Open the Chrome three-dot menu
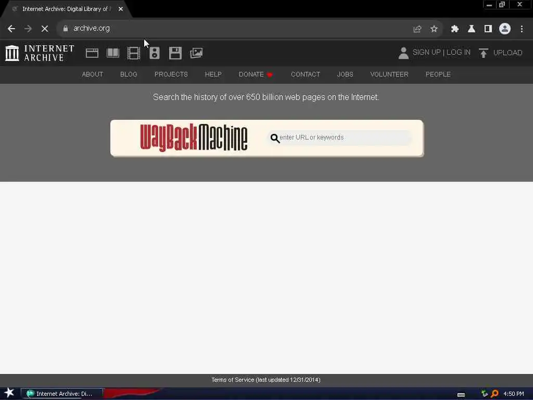Viewport: 533px width, 400px height. (x=522, y=29)
